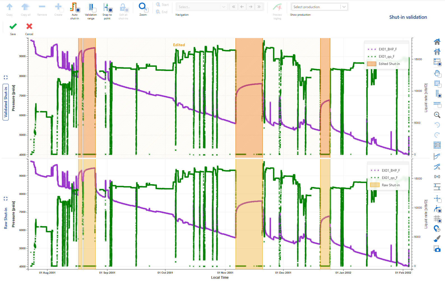
Task: Jump to the last navigation item
Action: 259,7
